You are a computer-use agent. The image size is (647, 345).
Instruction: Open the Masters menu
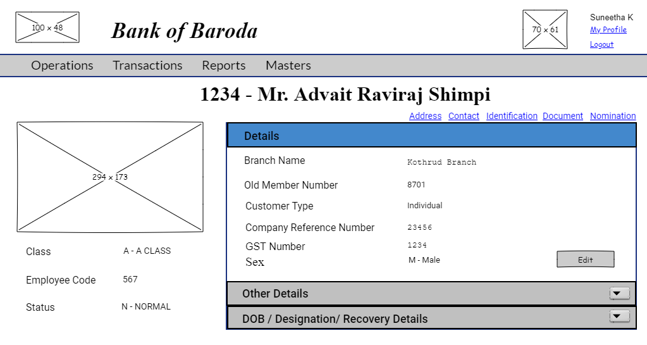pyautogui.click(x=288, y=65)
